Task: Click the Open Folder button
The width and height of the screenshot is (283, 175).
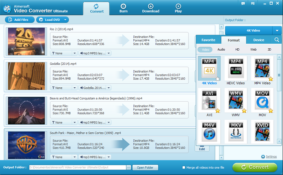Action: pos(145,167)
